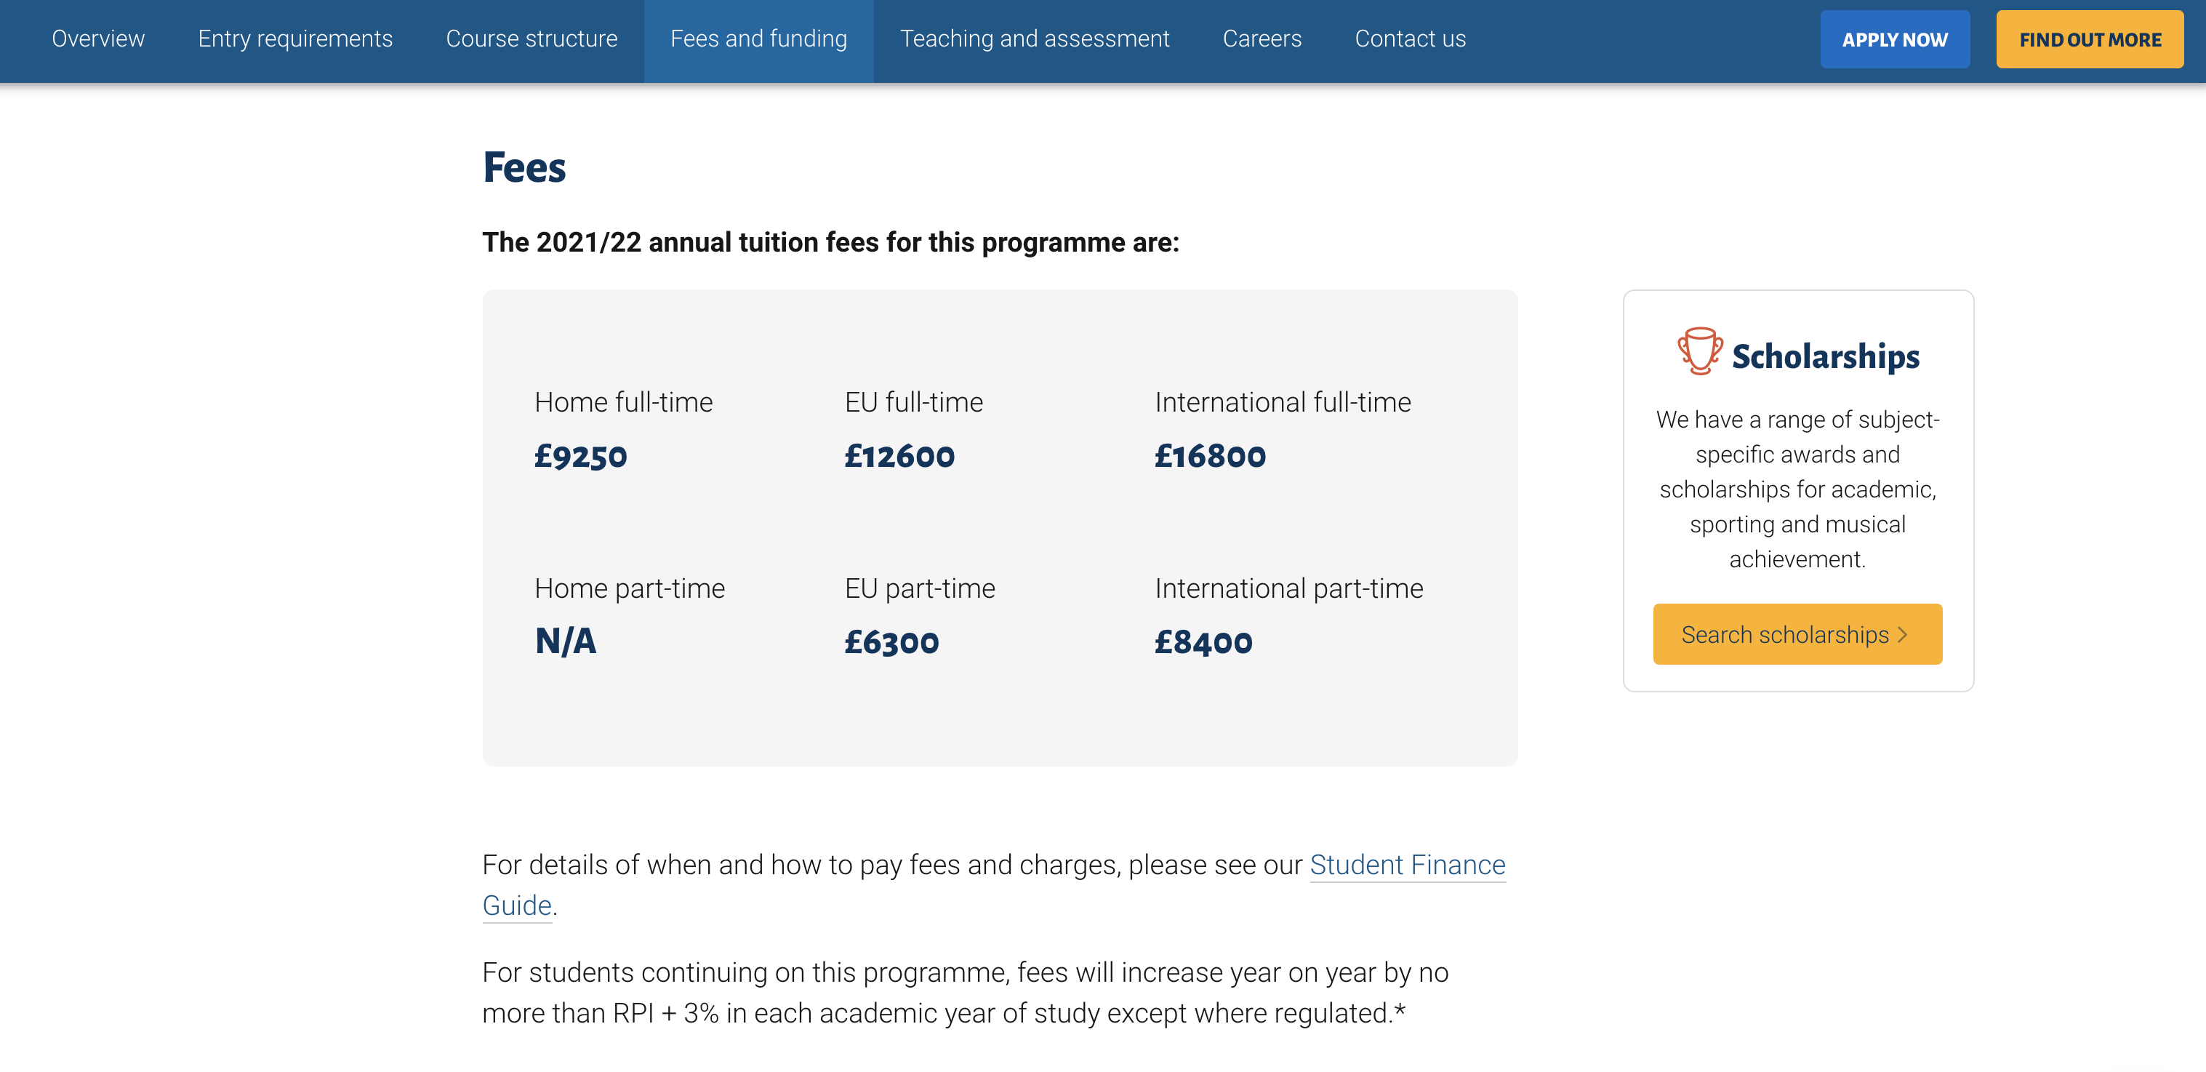
Task: Click the International full-time £16800 amount
Action: pyautogui.click(x=1209, y=457)
